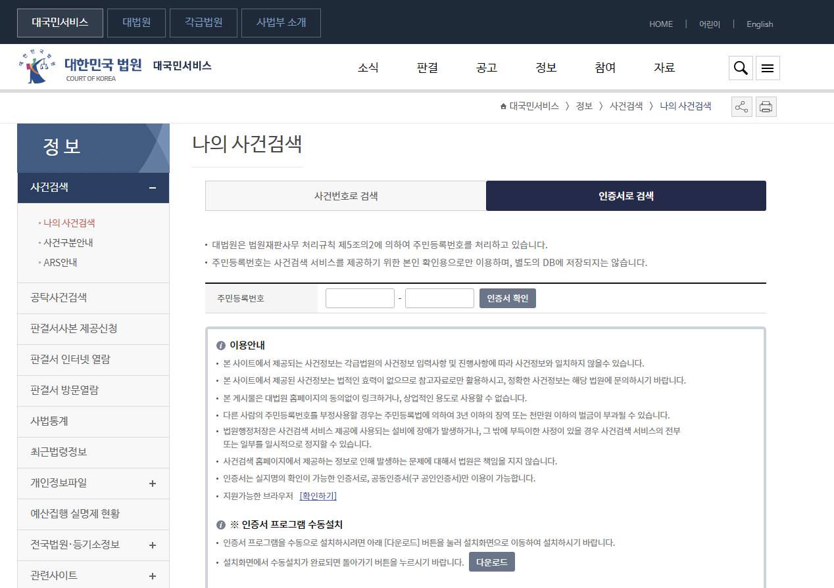Switch to the 사건번호로 검색 tab
The image size is (834, 588).
click(x=345, y=195)
